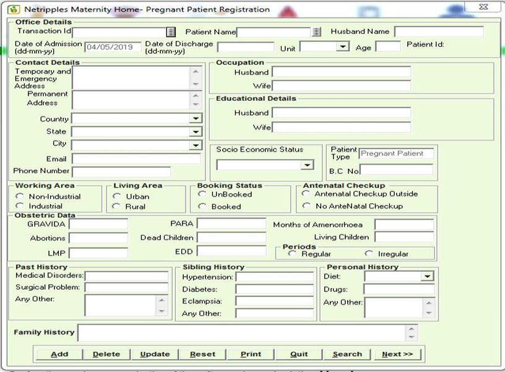The width and height of the screenshot is (505, 372).
Task: Open the State dropdown
Action: (196, 132)
